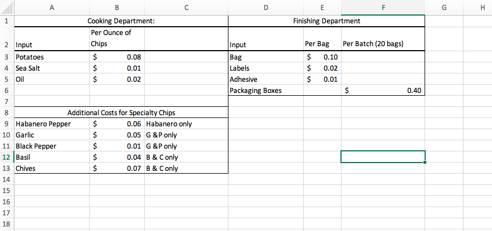Image resolution: width=492 pixels, height=231 pixels.
Task: Click the Basil 0.04 cost cell
Action: [x=116, y=157]
